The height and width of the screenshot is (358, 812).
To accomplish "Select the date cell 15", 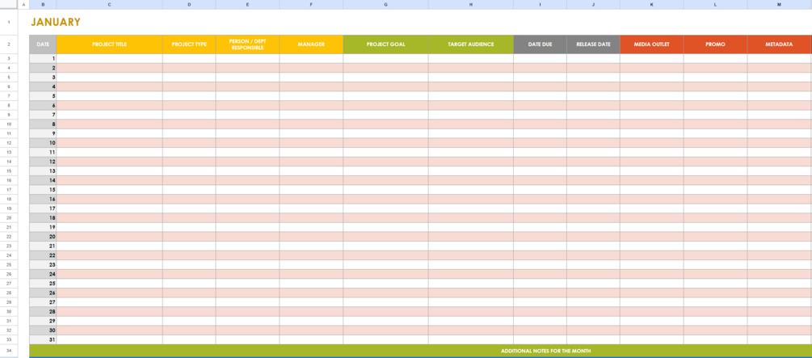I will coord(43,190).
